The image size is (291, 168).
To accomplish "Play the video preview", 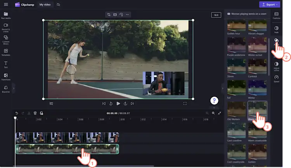I will [x=118, y=103].
